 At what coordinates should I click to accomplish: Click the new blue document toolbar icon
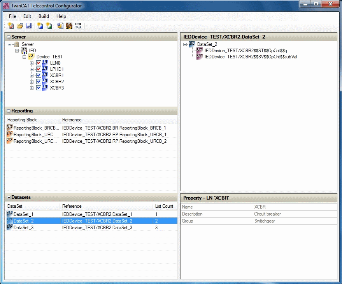pos(40,26)
